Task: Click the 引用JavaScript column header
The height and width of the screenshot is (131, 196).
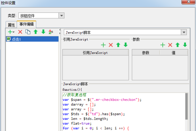Action: tap(95, 52)
